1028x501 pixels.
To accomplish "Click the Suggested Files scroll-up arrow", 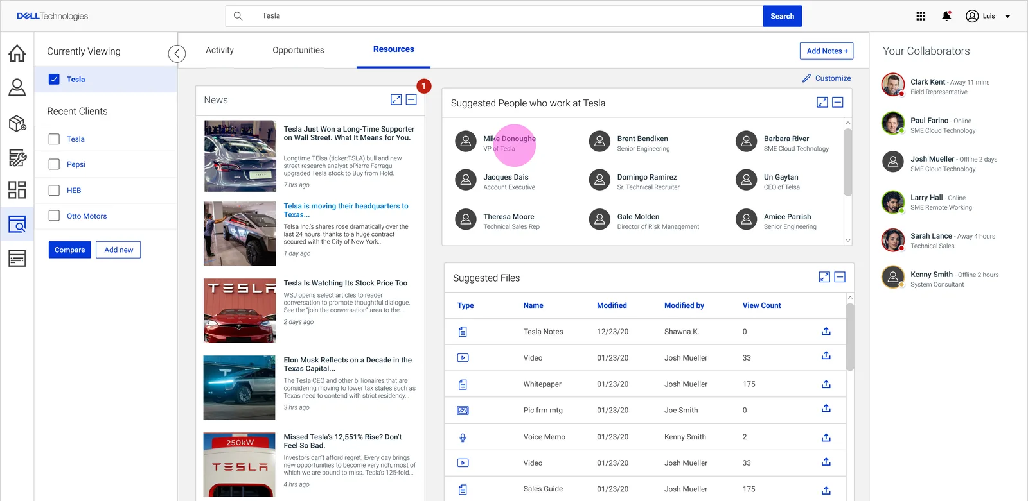I will [850, 298].
